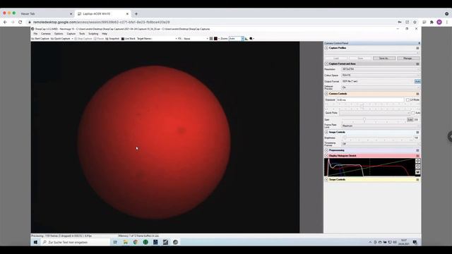452x254 pixels.
Task: Open the Zoom level combo box
Action: (x=237, y=39)
